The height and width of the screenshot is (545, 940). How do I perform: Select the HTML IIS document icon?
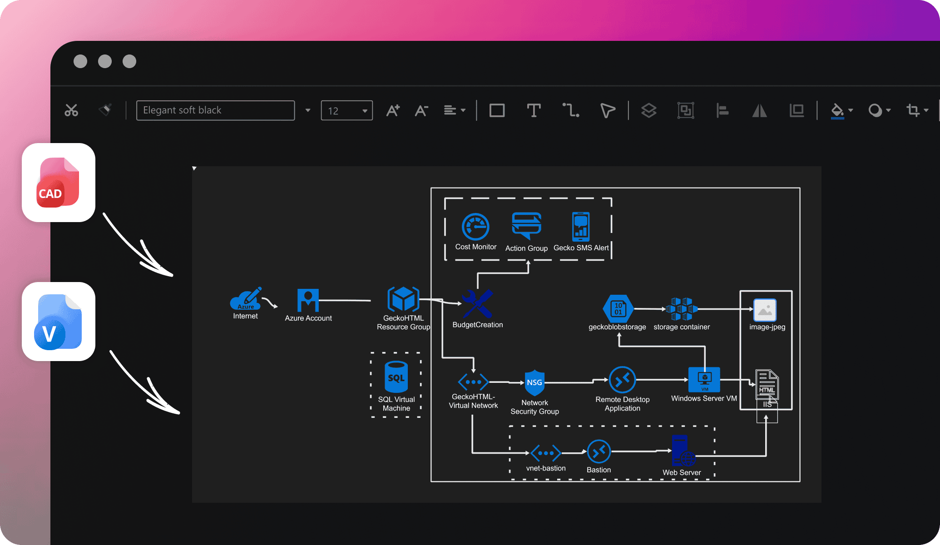(767, 384)
